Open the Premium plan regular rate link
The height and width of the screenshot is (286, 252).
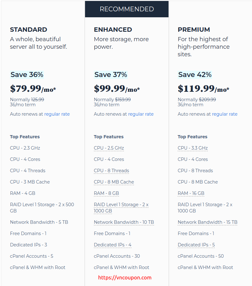coord(225,114)
